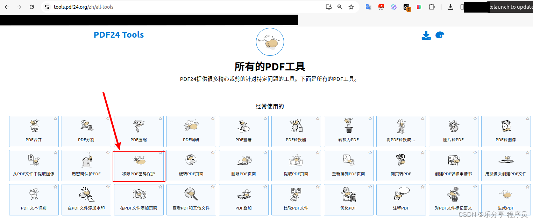Open the PDF编辑 edit tool
The width and height of the screenshot is (533, 221).
(x=191, y=131)
